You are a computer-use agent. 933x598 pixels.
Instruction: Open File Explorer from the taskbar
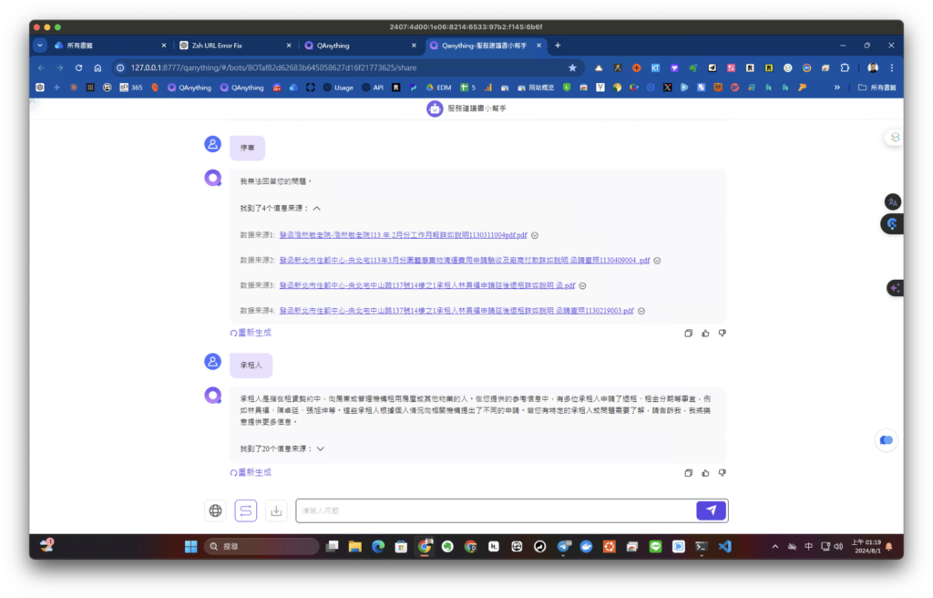(355, 547)
